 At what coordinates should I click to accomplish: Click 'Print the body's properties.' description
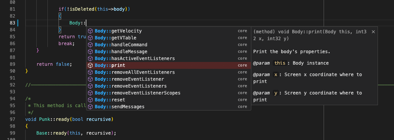tap(291, 52)
